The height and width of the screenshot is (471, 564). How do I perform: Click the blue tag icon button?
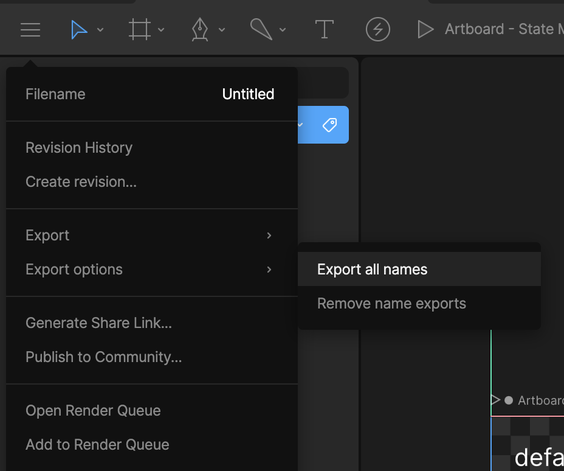coord(329,124)
